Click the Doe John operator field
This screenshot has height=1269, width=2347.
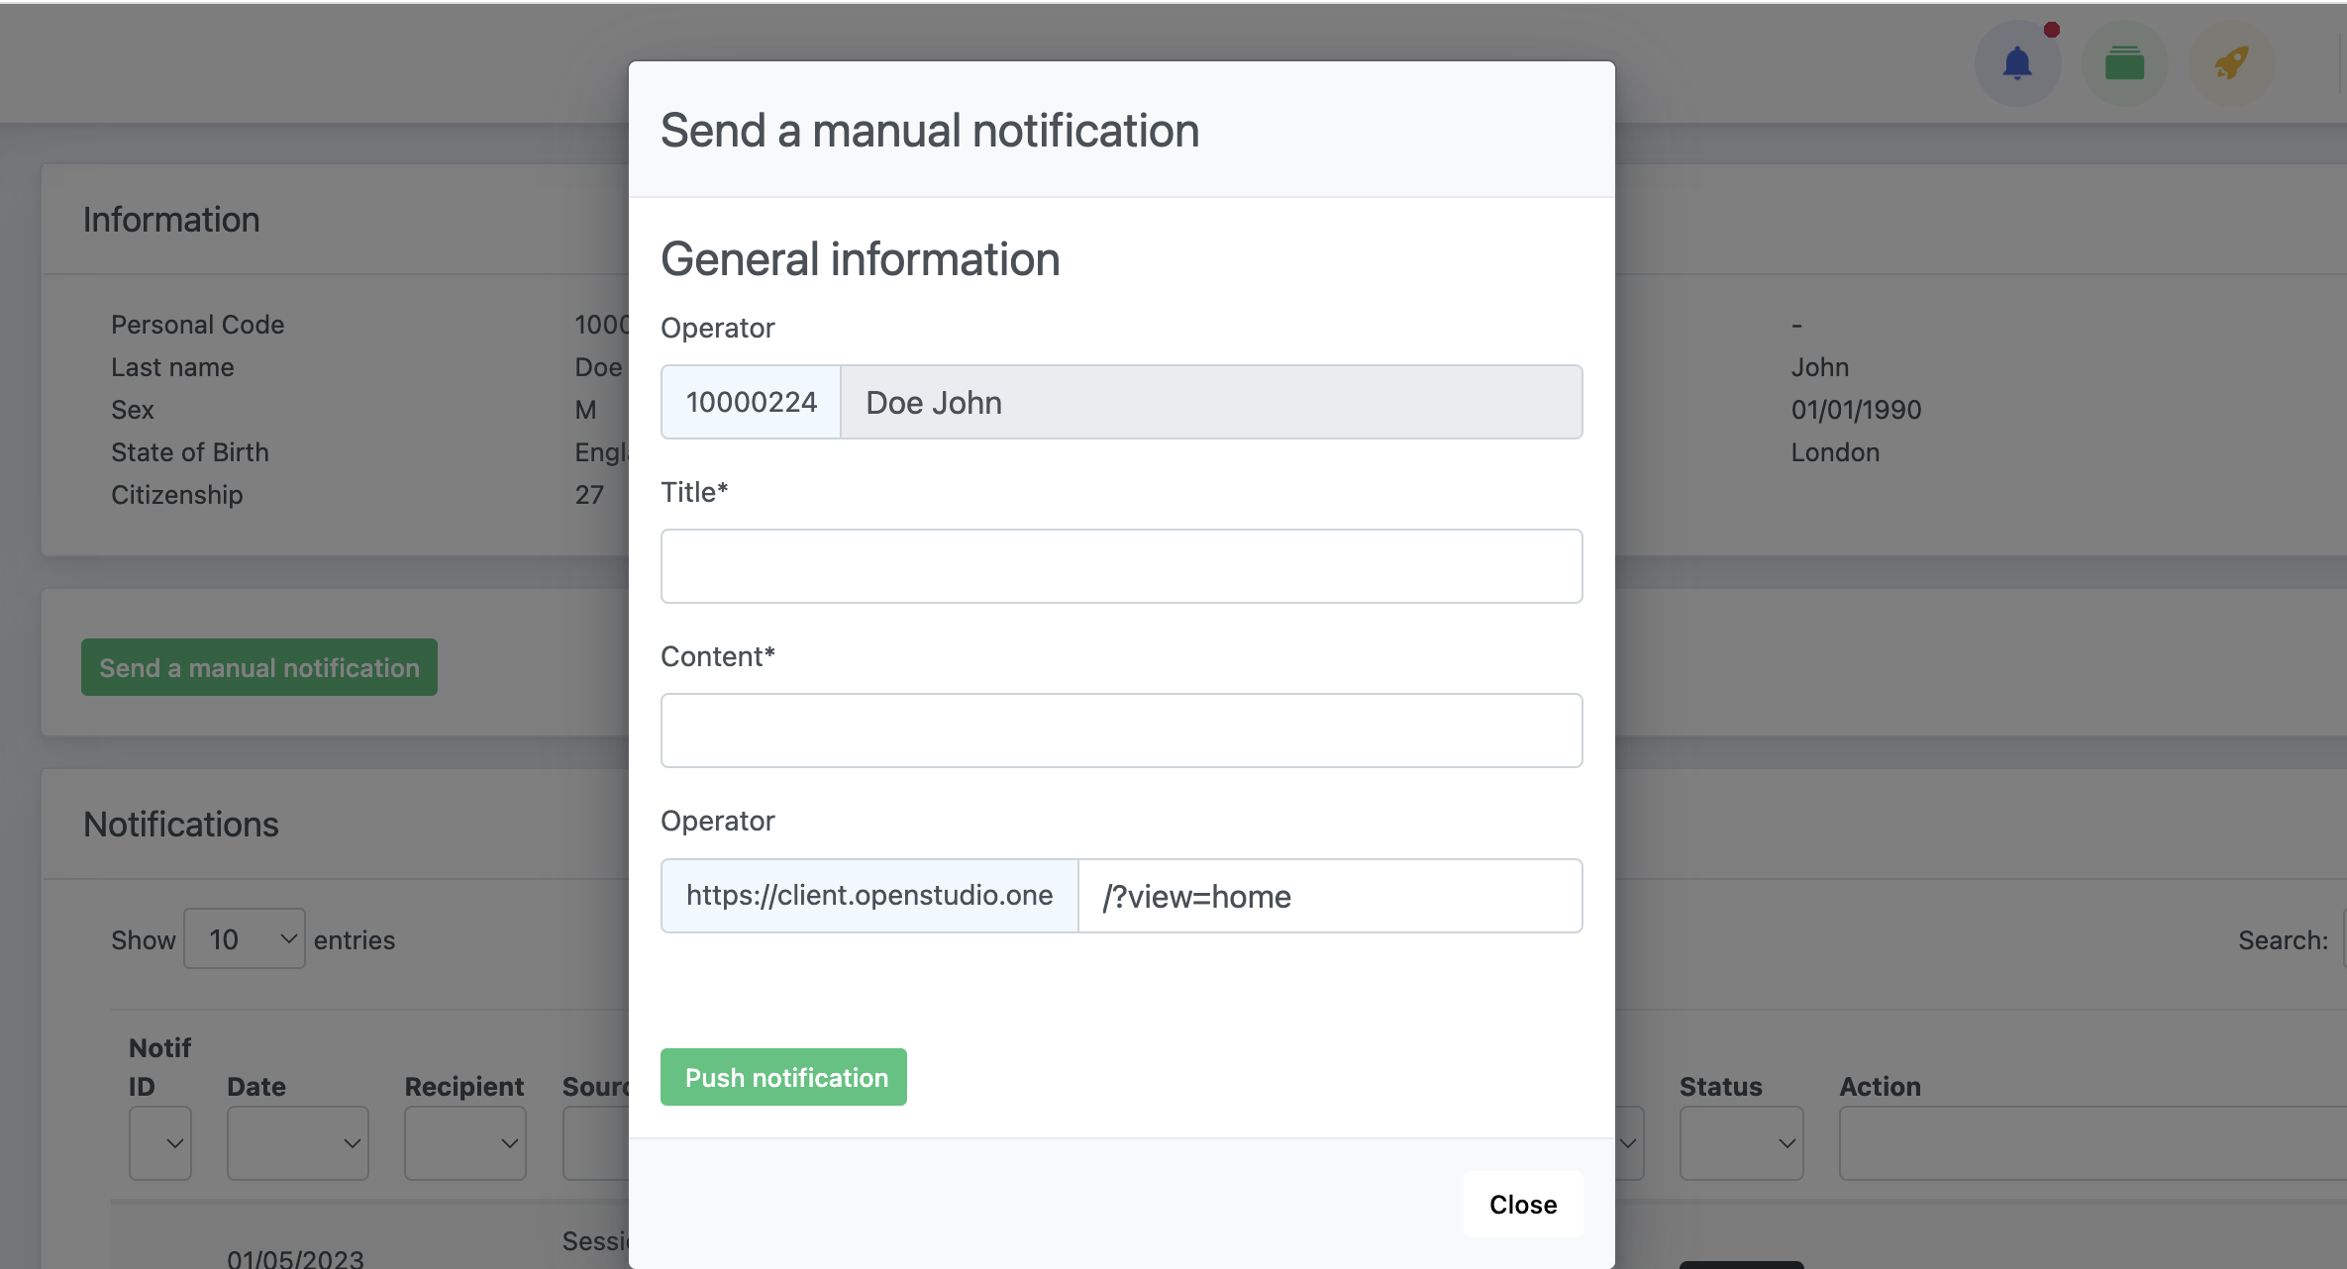click(x=1211, y=402)
